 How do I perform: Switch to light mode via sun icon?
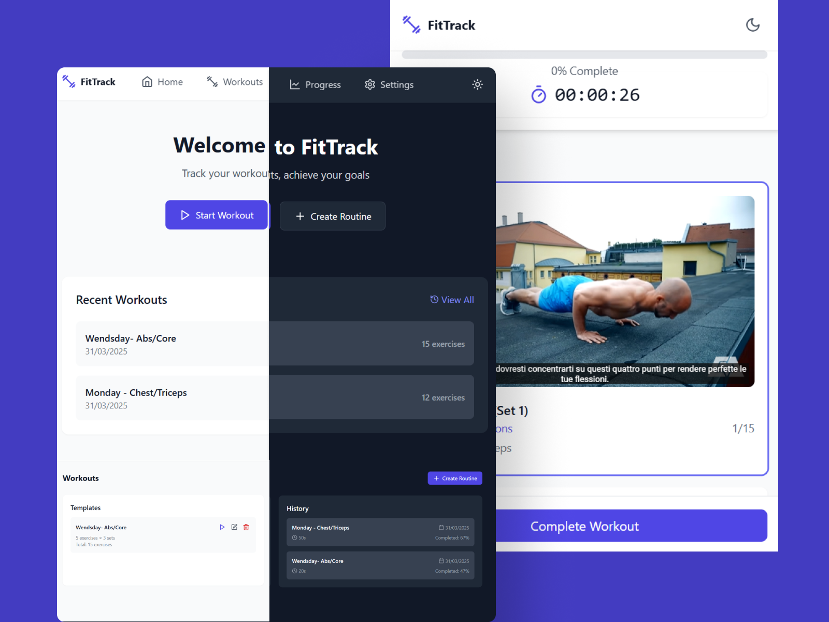477,84
